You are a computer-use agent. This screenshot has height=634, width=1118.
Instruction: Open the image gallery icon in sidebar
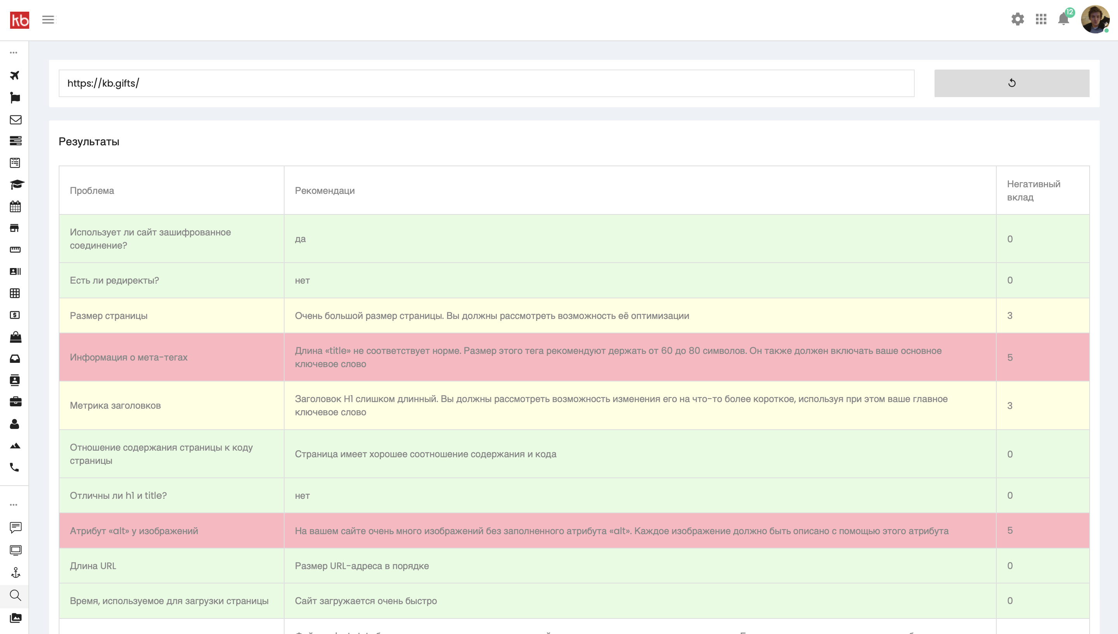16,618
